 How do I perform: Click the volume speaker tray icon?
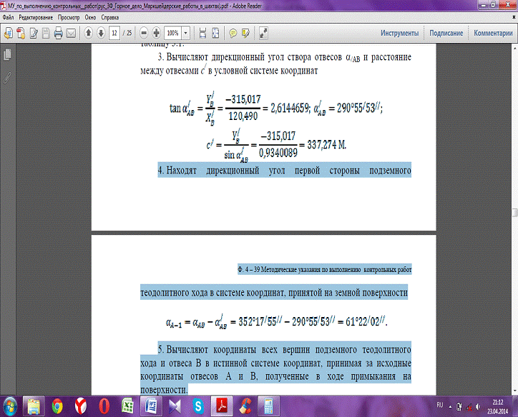478,407
